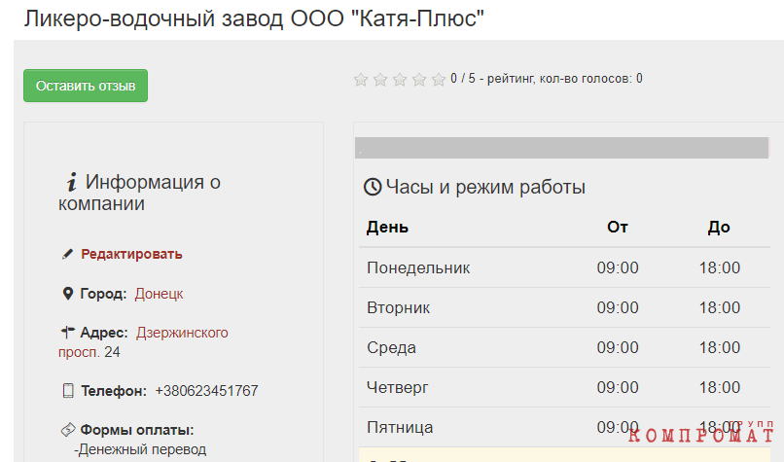Click the second rating star
Screen dimensions: 784x462
click(x=380, y=79)
